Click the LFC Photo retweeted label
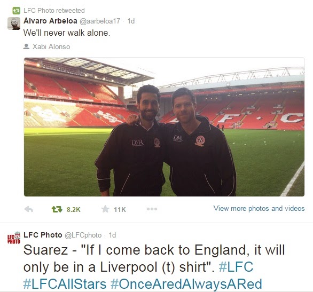This screenshot has width=313, height=292. point(54,10)
